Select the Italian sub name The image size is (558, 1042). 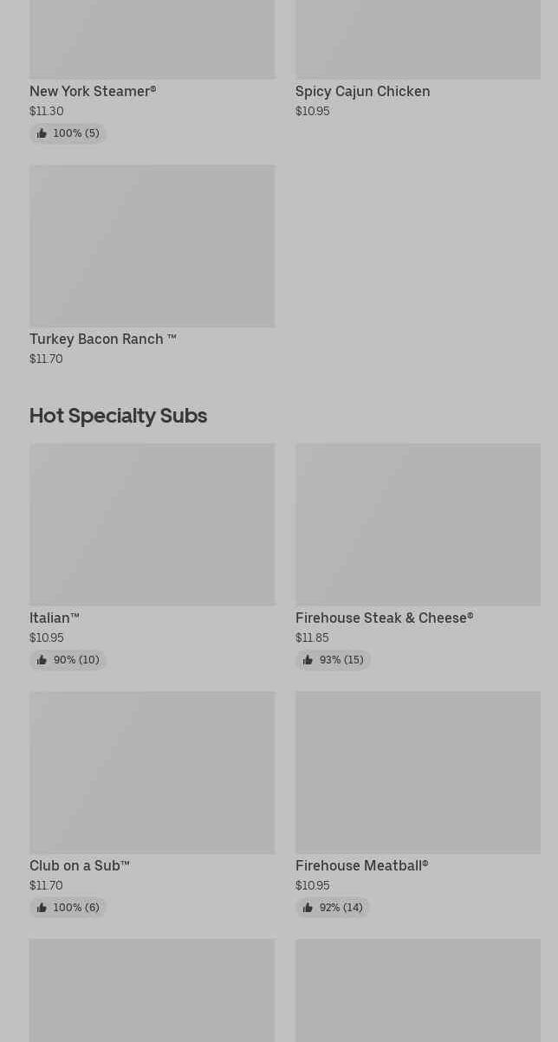coord(54,618)
